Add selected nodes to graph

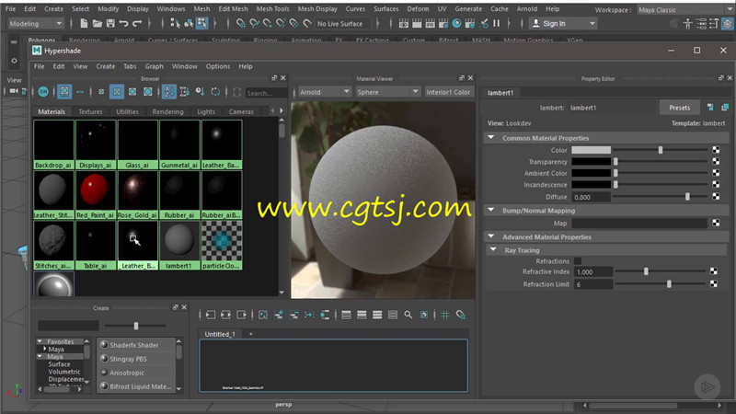279,315
